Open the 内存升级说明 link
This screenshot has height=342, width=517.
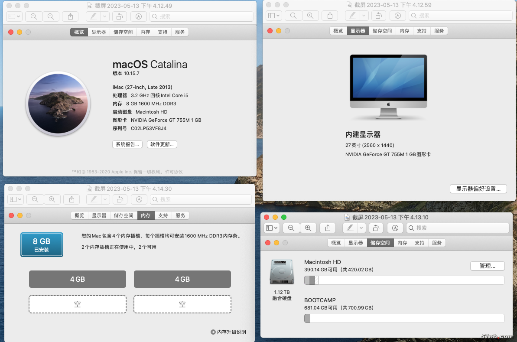pyautogui.click(x=228, y=332)
